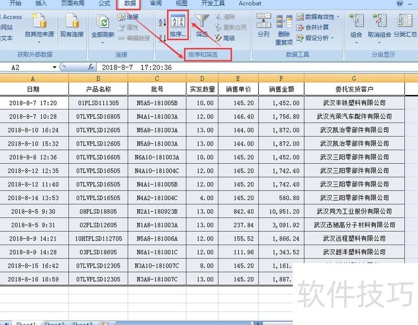Click the 连接 connections button
Image resolution: width=418 pixels, height=325 pixels.
[128, 17]
